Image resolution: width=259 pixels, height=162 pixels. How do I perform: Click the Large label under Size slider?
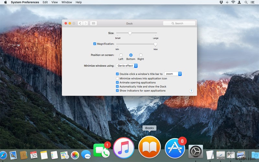point(156,38)
